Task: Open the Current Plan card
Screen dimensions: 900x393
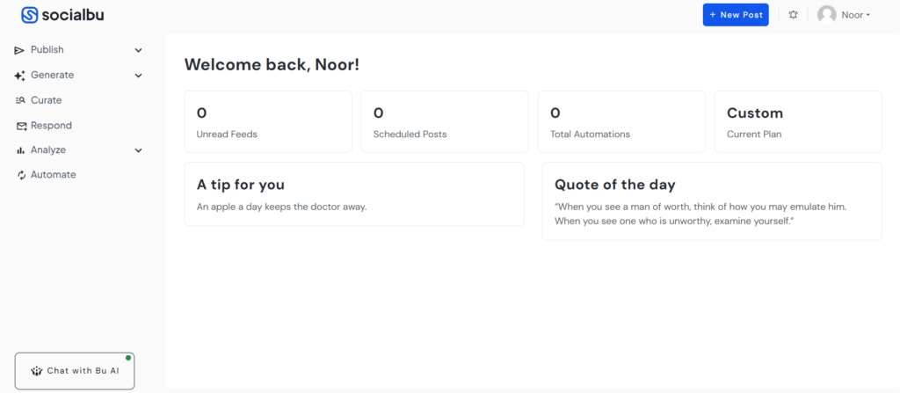Action: (798, 122)
